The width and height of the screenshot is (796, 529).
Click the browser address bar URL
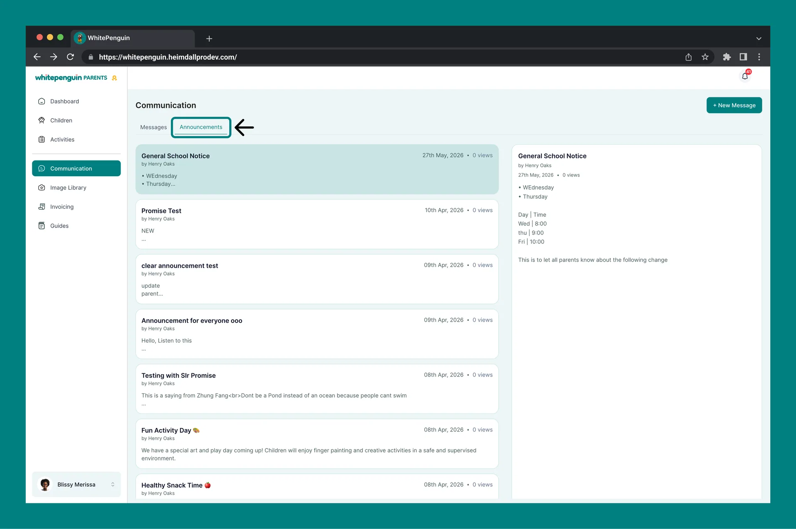[x=167, y=57]
